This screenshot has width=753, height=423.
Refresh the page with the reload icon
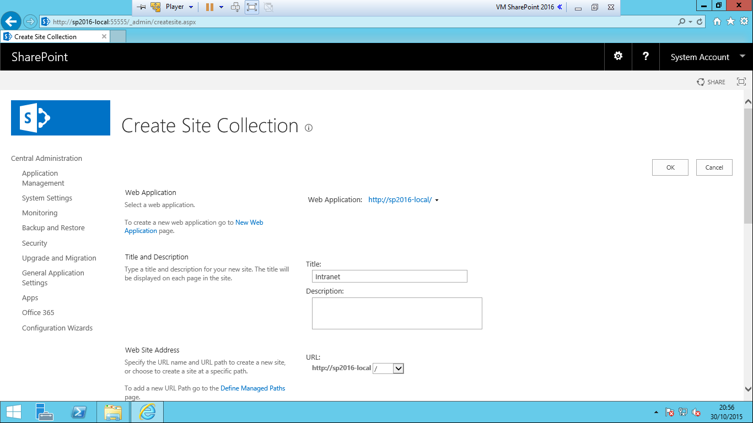click(700, 22)
